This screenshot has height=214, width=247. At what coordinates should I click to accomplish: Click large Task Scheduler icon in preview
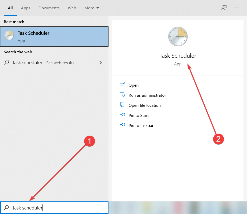pos(178,37)
